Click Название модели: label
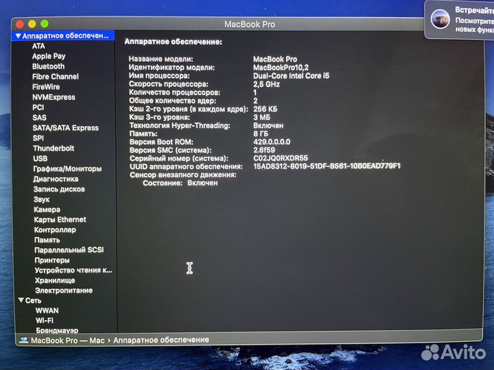The image size is (494, 370). (161, 59)
